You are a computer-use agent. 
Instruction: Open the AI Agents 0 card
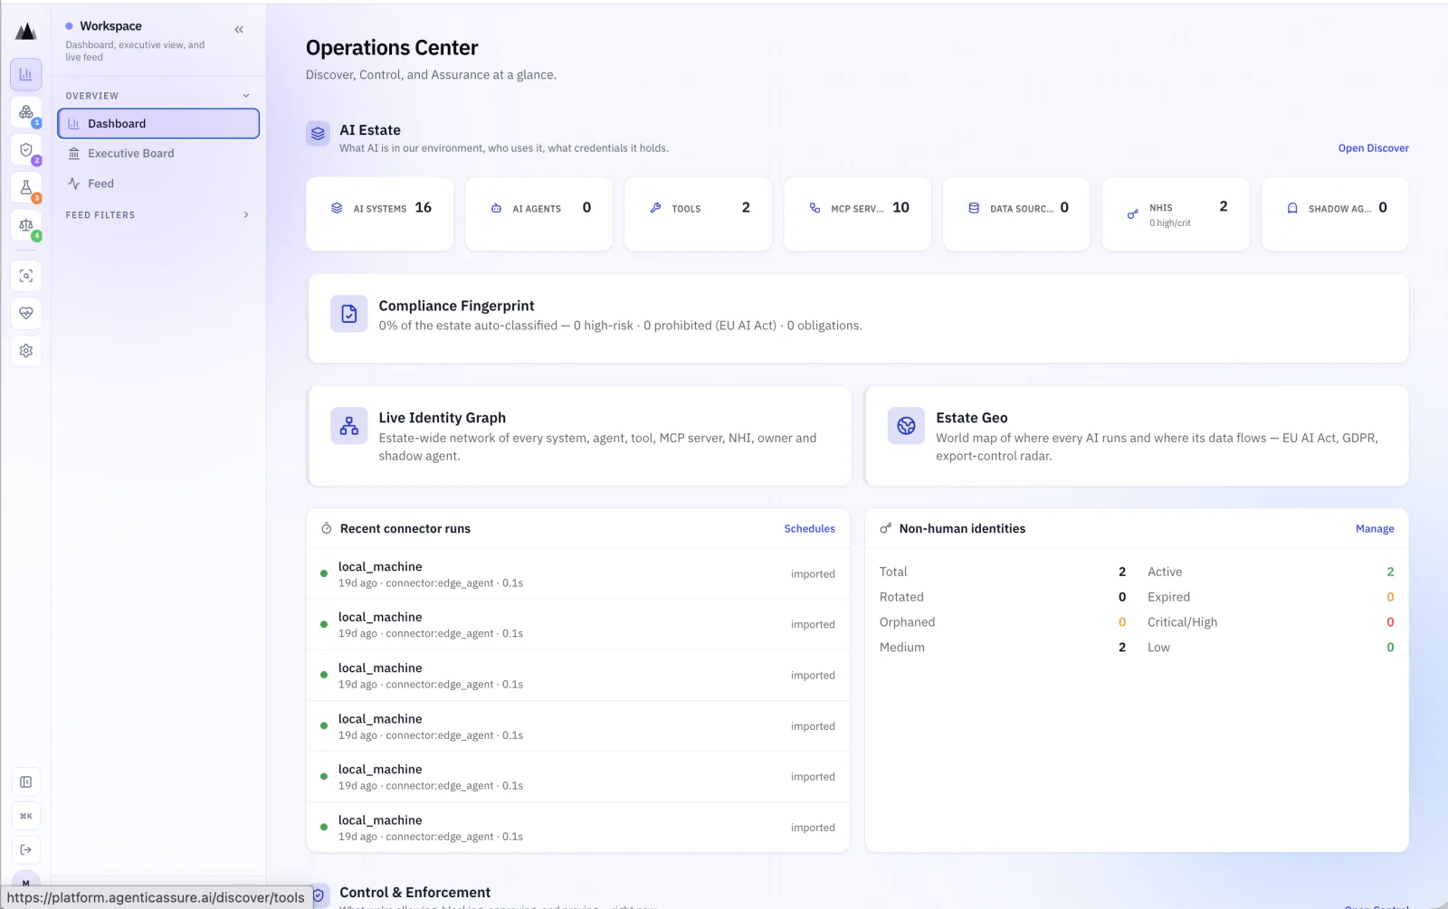tap(539, 213)
